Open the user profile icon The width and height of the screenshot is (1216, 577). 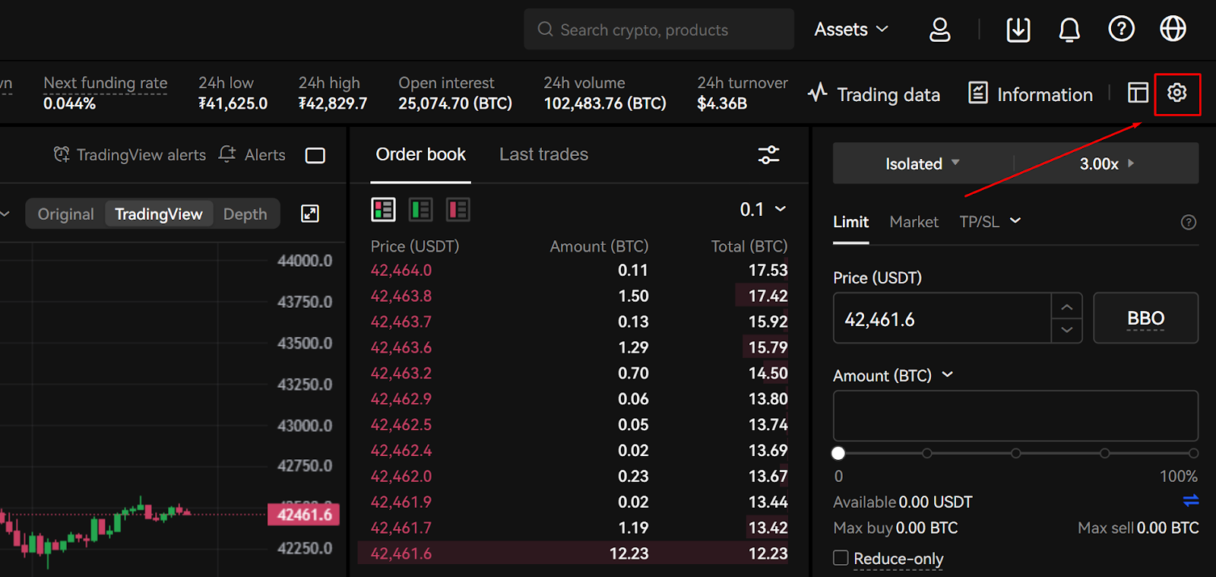coord(940,30)
